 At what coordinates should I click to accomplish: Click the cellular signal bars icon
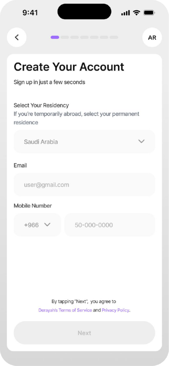point(125,13)
